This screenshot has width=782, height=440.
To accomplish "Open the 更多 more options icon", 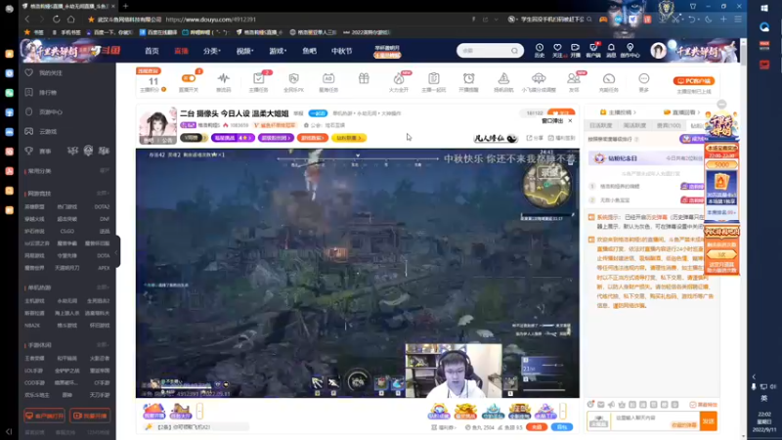I will click(x=644, y=78).
